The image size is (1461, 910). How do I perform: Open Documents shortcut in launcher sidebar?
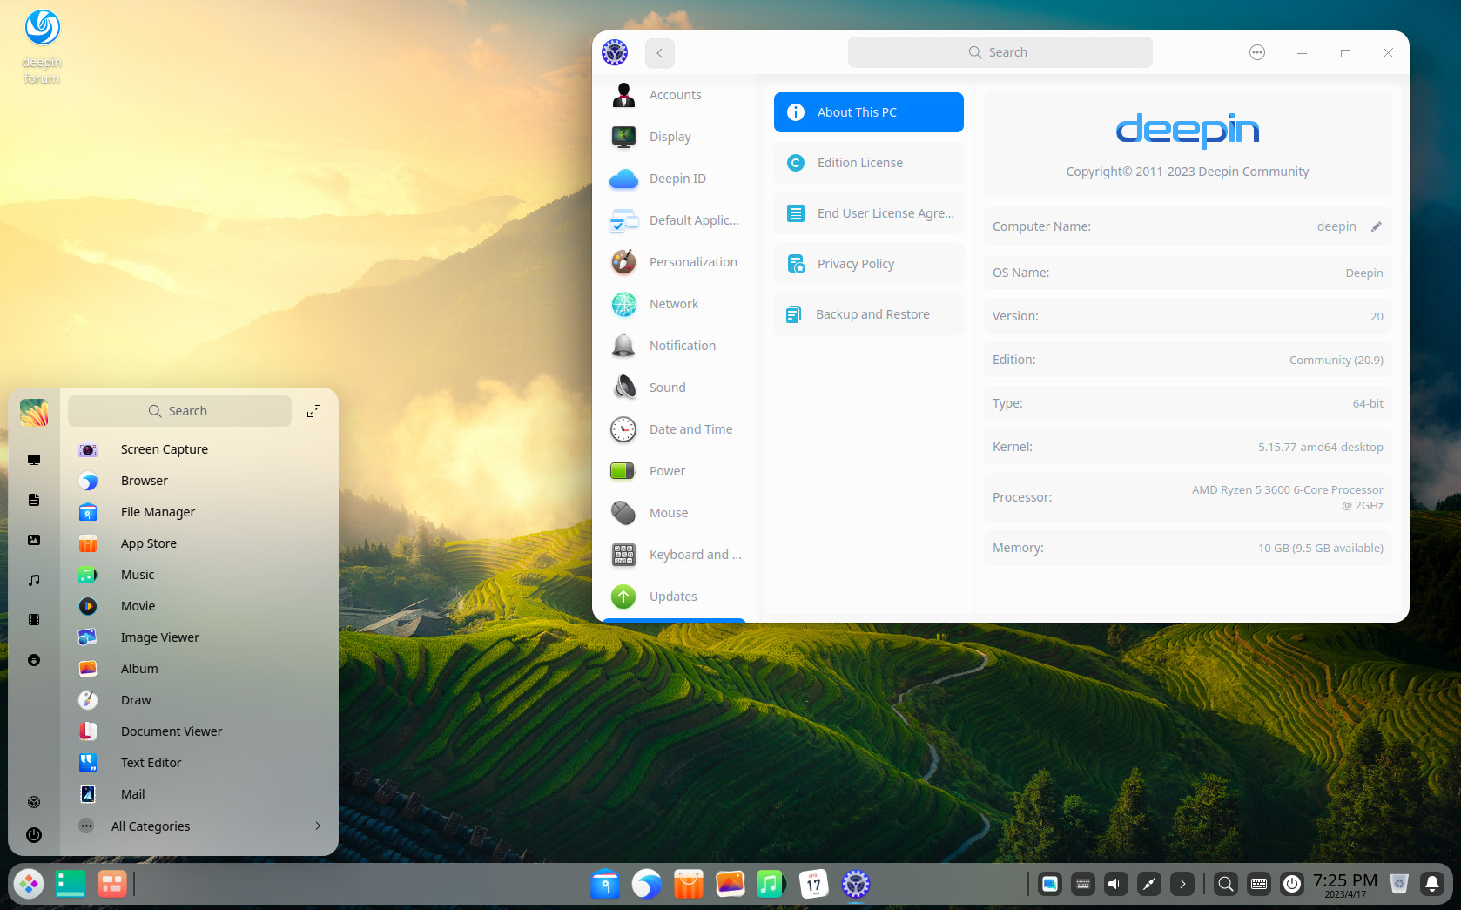point(34,500)
